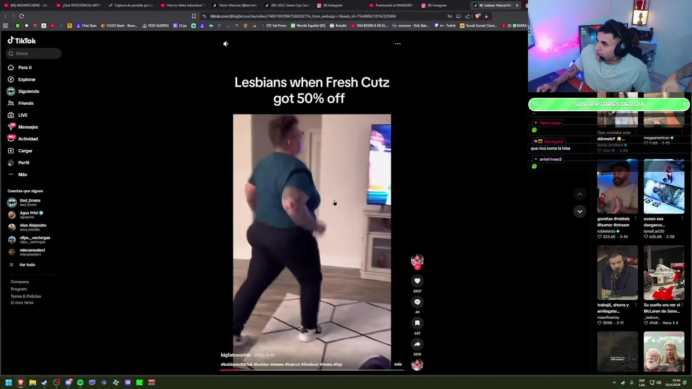692x389 pixels.
Task: Expand the Company footer section
Action: 19,282
